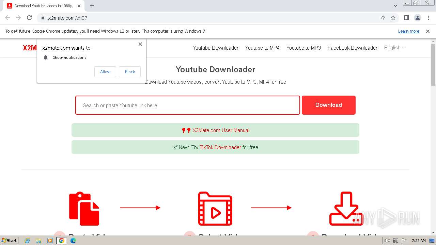This screenshot has width=436, height=245.
Task: Open the Learn more link
Action: pyautogui.click(x=409, y=31)
